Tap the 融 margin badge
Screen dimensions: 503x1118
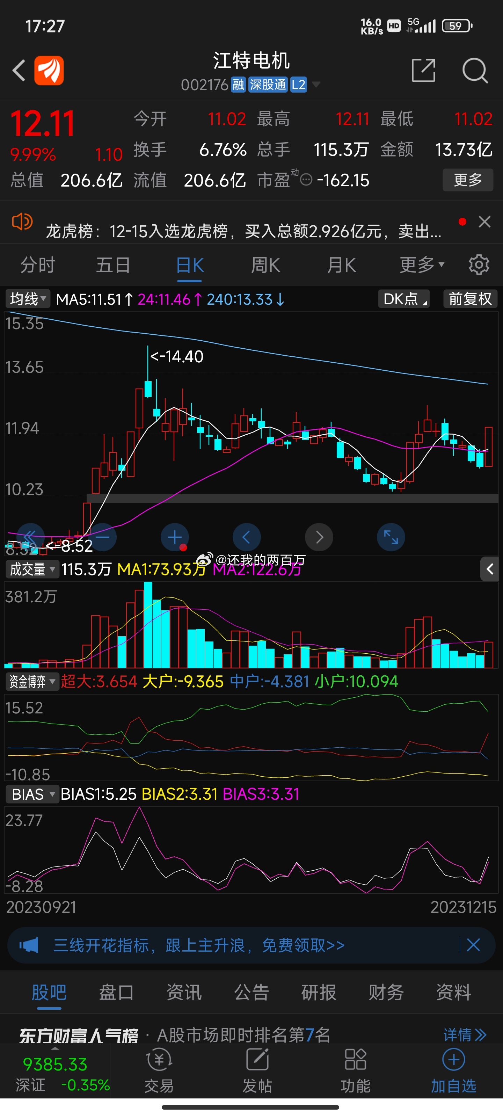(x=238, y=85)
